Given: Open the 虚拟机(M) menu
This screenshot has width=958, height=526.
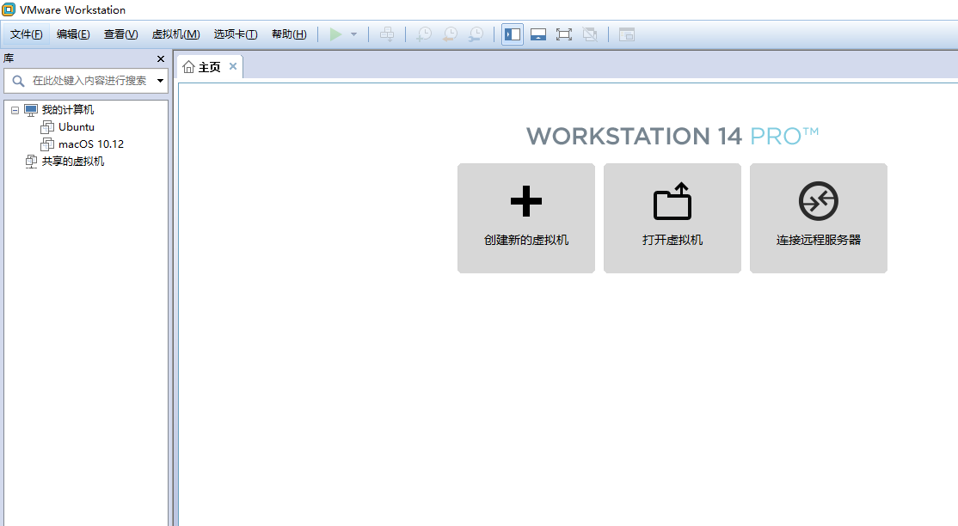Looking at the screenshot, I should pyautogui.click(x=176, y=34).
